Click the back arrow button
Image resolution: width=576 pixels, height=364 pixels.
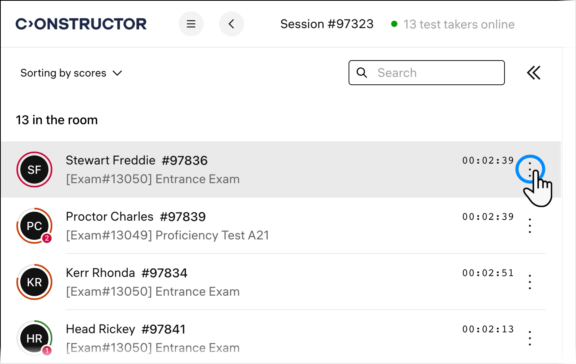point(232,24)
